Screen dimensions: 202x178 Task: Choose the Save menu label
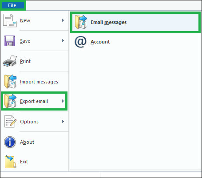coord(25,41)
